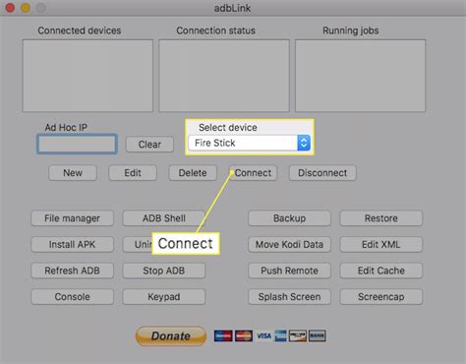
Task: Minimize adbLink with the yellow button
Action: tap(26, 8)
